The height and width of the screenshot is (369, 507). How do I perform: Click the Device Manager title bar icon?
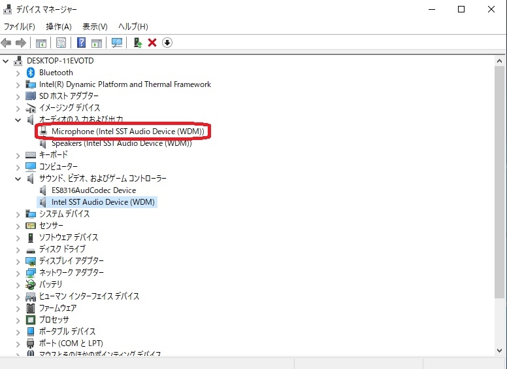(x=7, y=9)
